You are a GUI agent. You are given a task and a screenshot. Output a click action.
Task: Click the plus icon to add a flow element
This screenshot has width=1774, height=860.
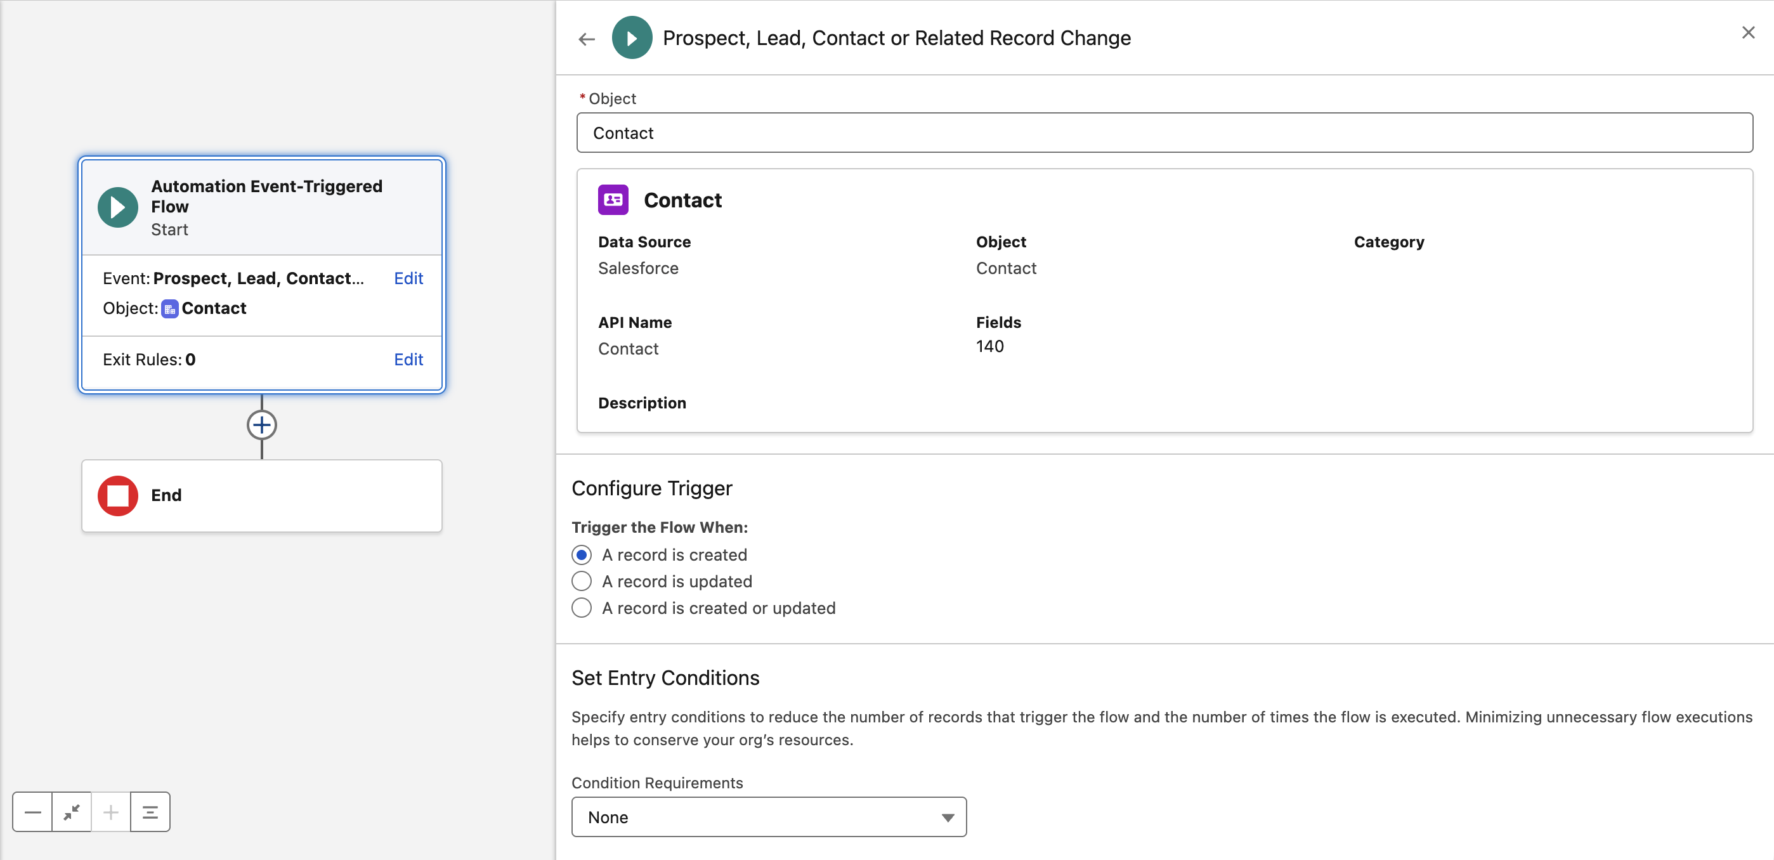point(262,425)
